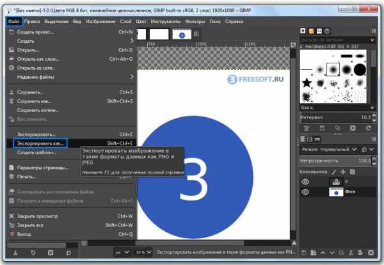Select the star brush thumbnail
This screenshot has width=384, height=265.
click(307, 83)
